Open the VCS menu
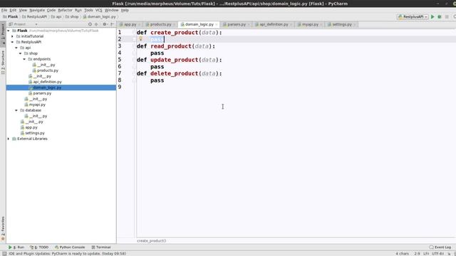Image resolution: width=456 pixels, height=256 pixels. pyautogui.click(x=98, y=10)
